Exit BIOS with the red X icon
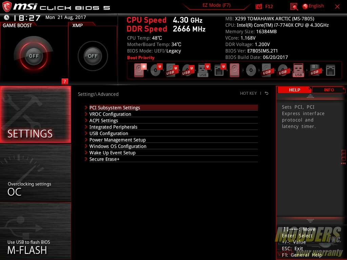 coord(337,7)
